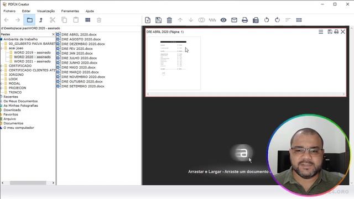Expand the MODAL folder node
This screenshot has width=354, height=199.
tap(2, 83)
